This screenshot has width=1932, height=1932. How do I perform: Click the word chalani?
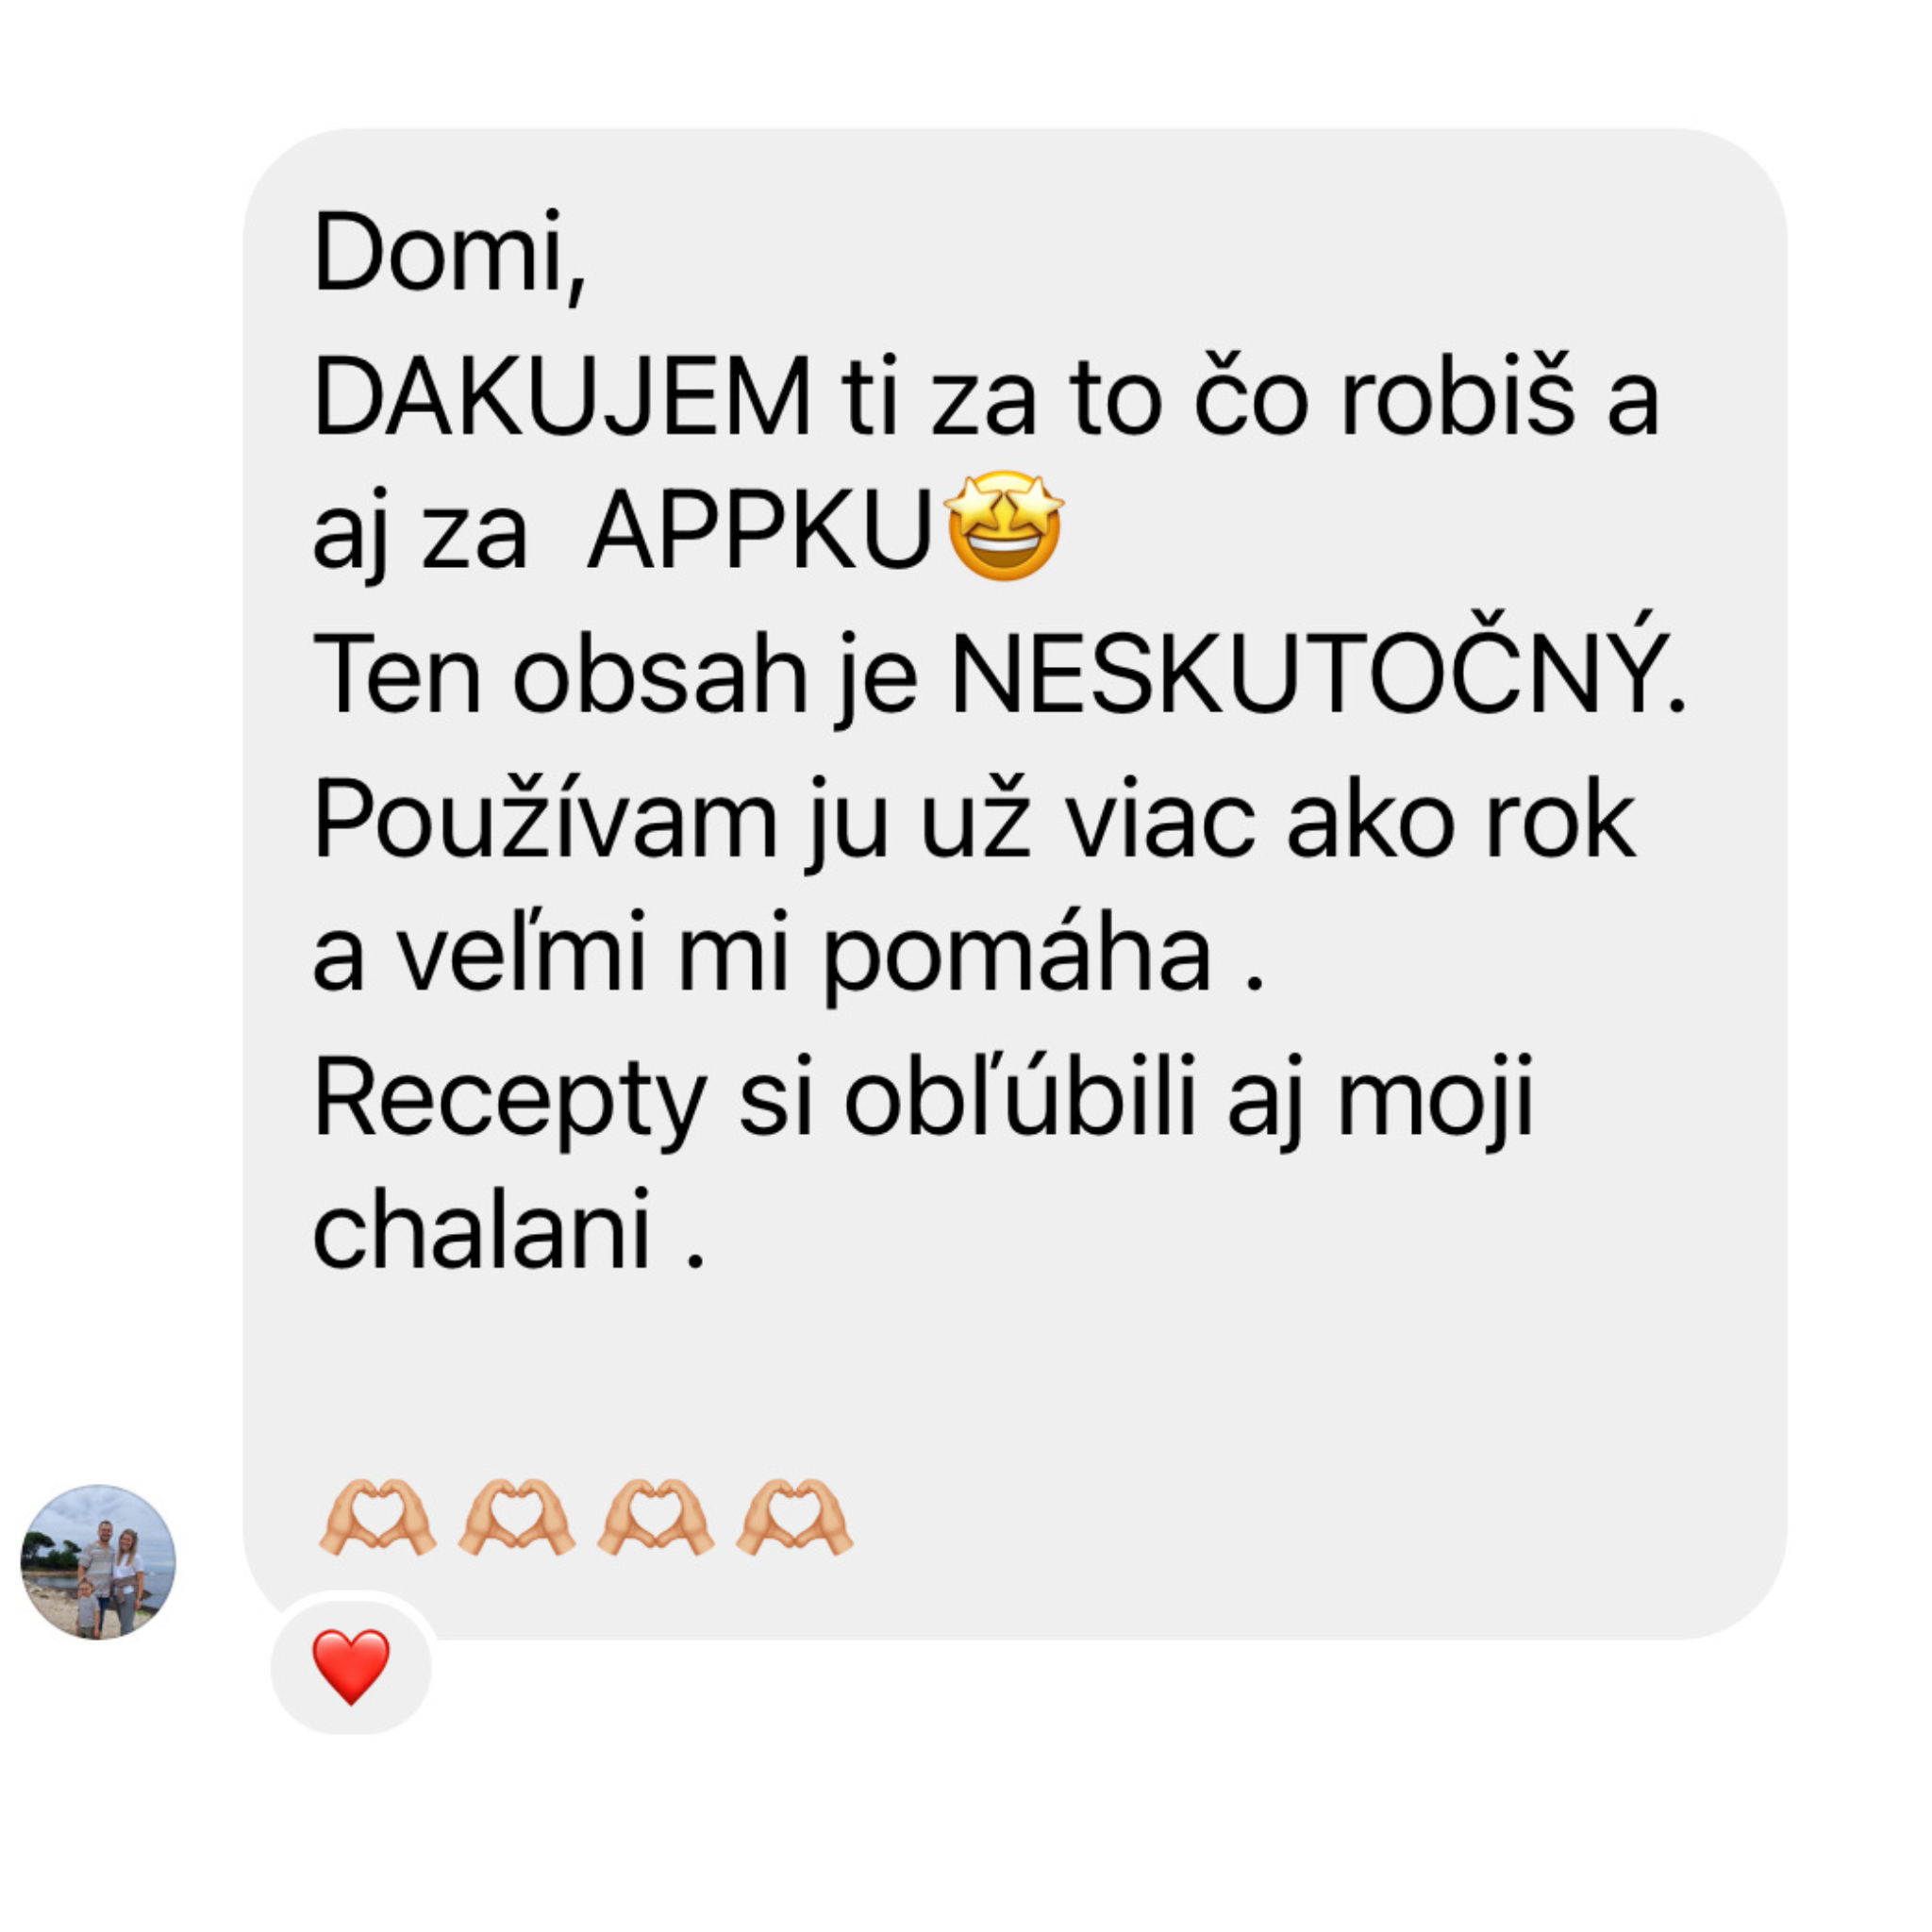pos(482,1232)
